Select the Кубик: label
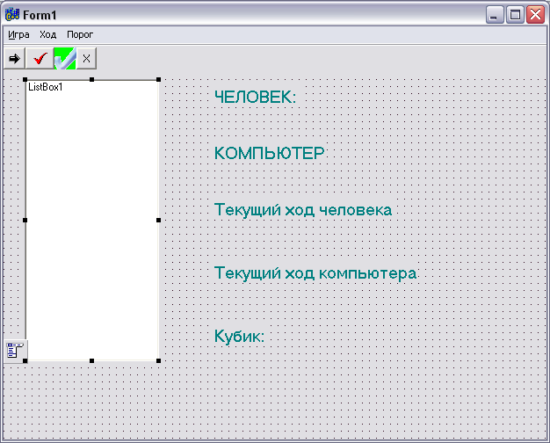Viewport: 550px width, 443px height. point(239,337)
